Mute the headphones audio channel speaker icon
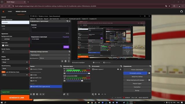This screenshot has width=185, height=104. pos(64,81)
